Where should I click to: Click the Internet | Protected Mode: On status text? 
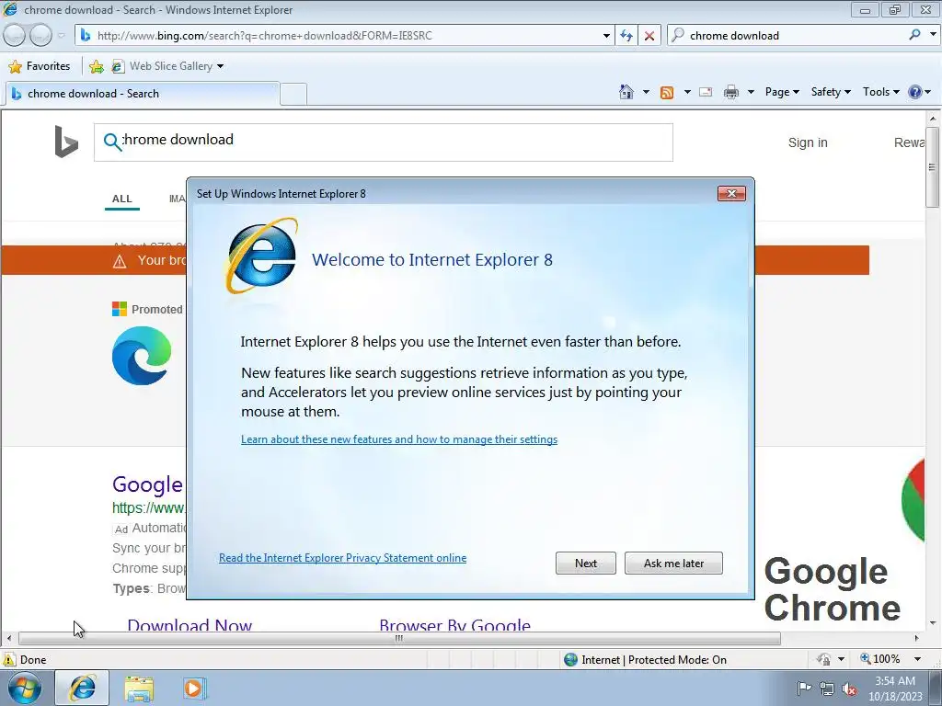pos(654,660)
